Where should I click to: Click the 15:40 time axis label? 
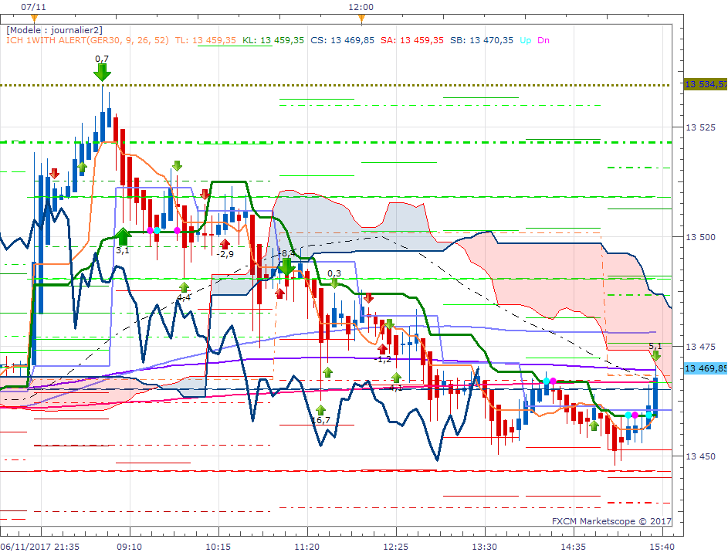coord(662,547)
